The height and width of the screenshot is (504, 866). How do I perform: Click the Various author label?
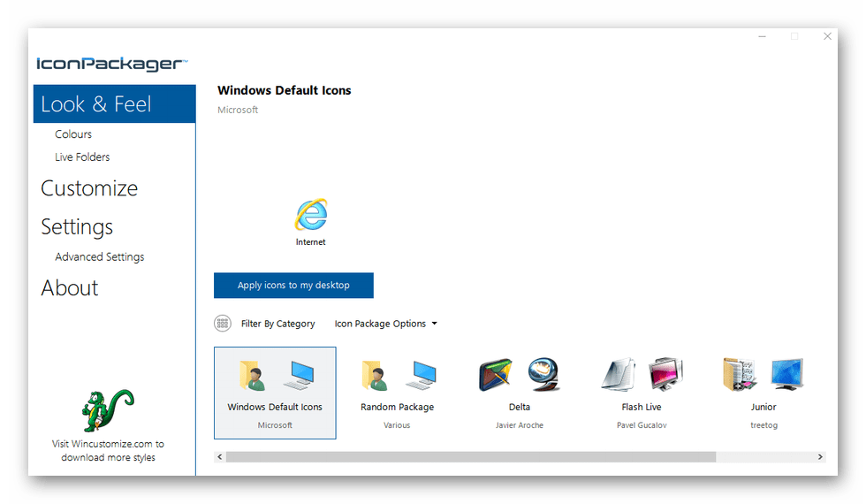(x=397, y=425)
